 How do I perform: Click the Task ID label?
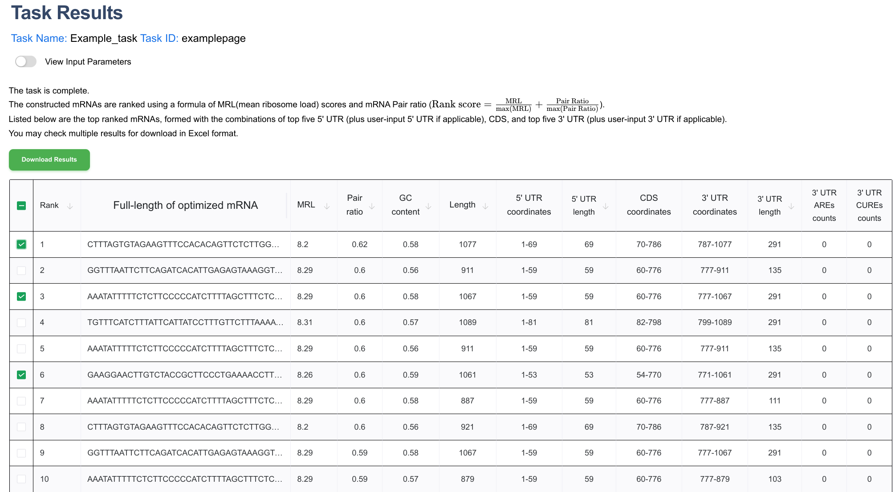(159, 38)
